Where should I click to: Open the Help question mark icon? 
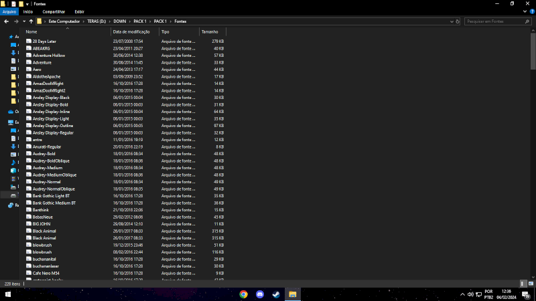coord(532,11)
